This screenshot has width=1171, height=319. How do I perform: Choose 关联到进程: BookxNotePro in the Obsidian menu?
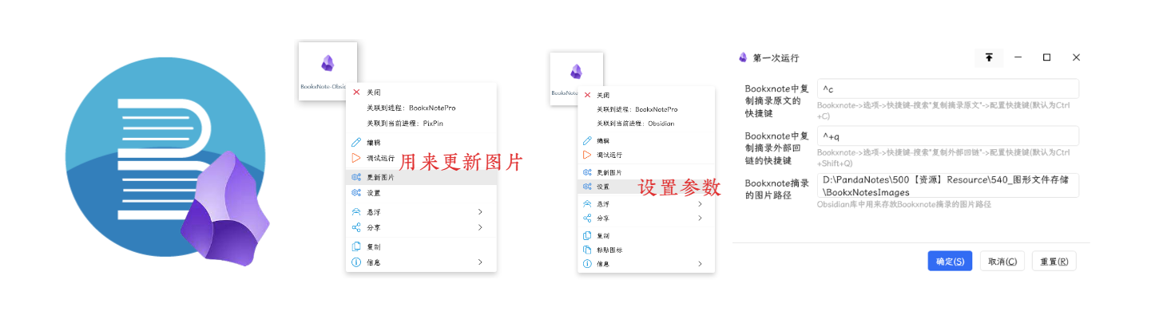(637, 108)
